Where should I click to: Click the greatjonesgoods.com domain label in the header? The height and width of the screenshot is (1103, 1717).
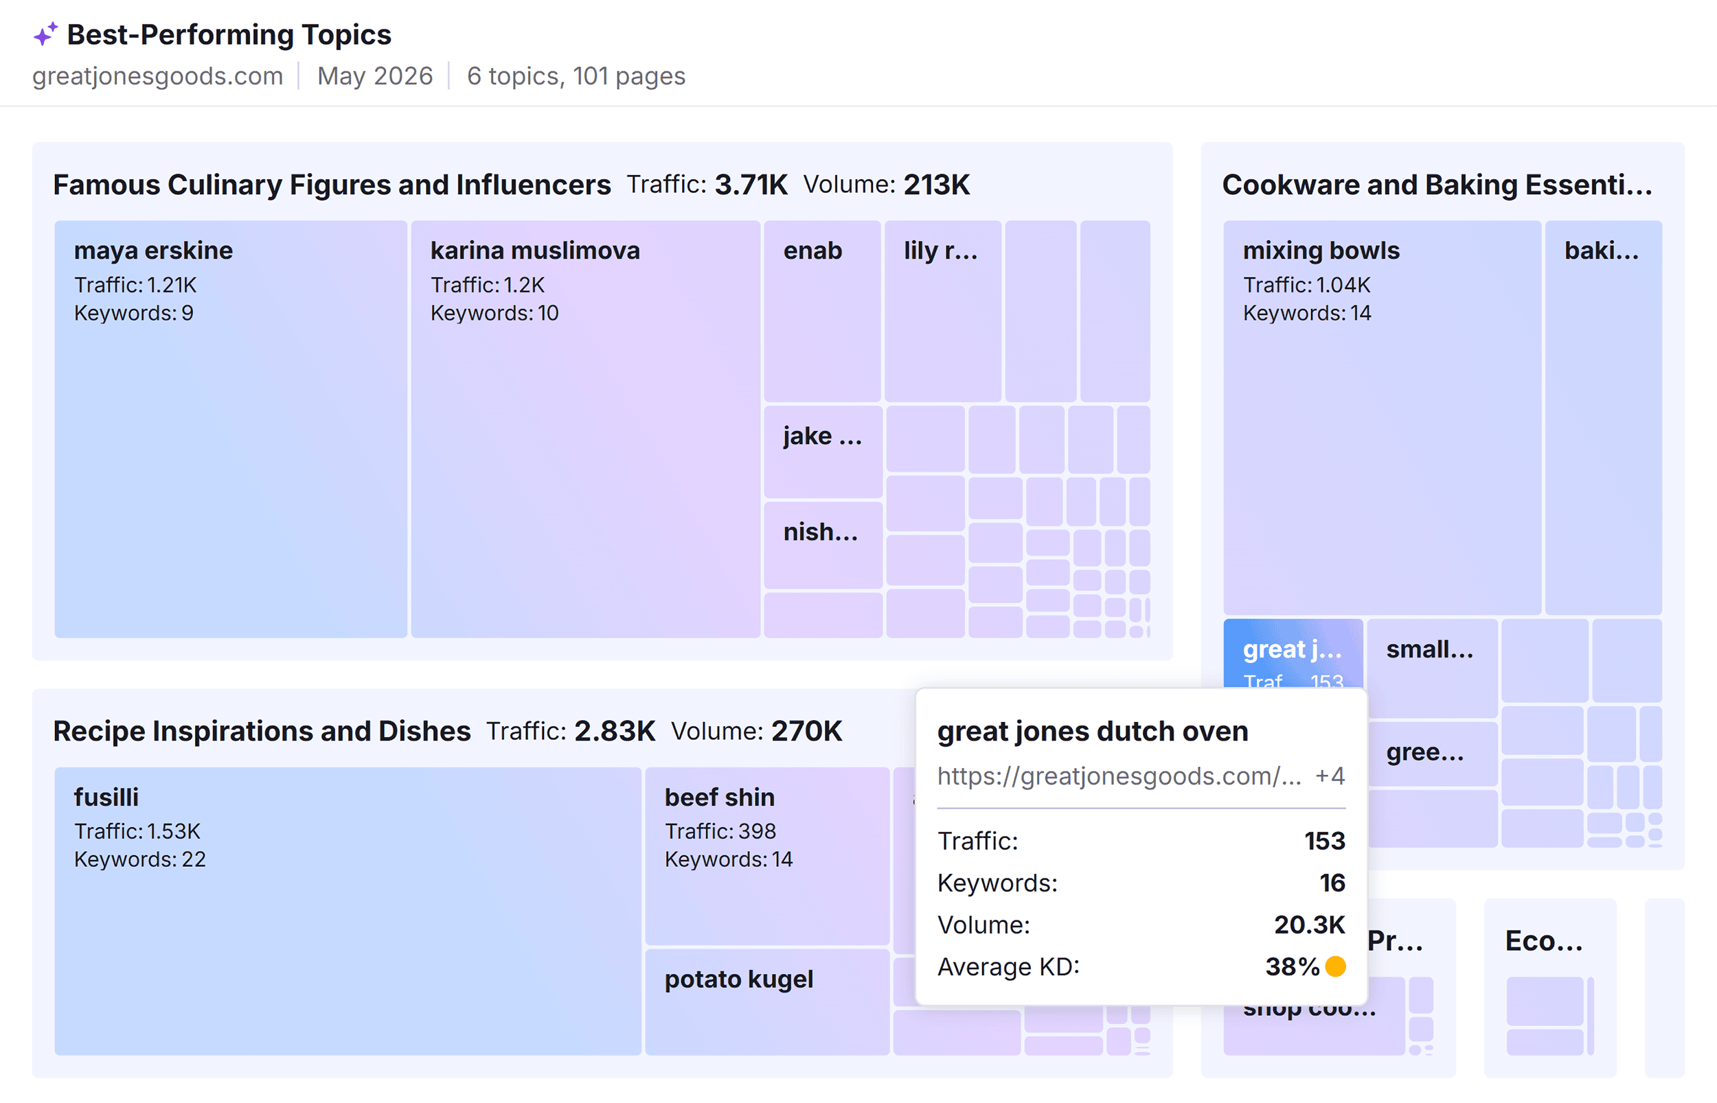click(158, 76)
